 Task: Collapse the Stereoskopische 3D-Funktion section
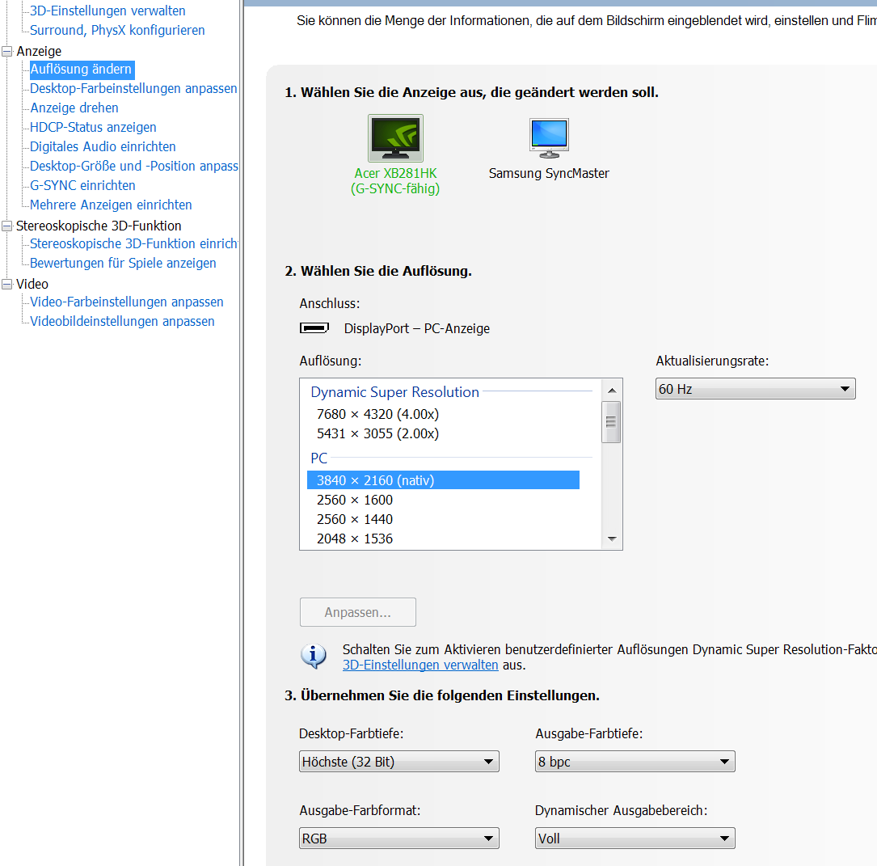7,226
